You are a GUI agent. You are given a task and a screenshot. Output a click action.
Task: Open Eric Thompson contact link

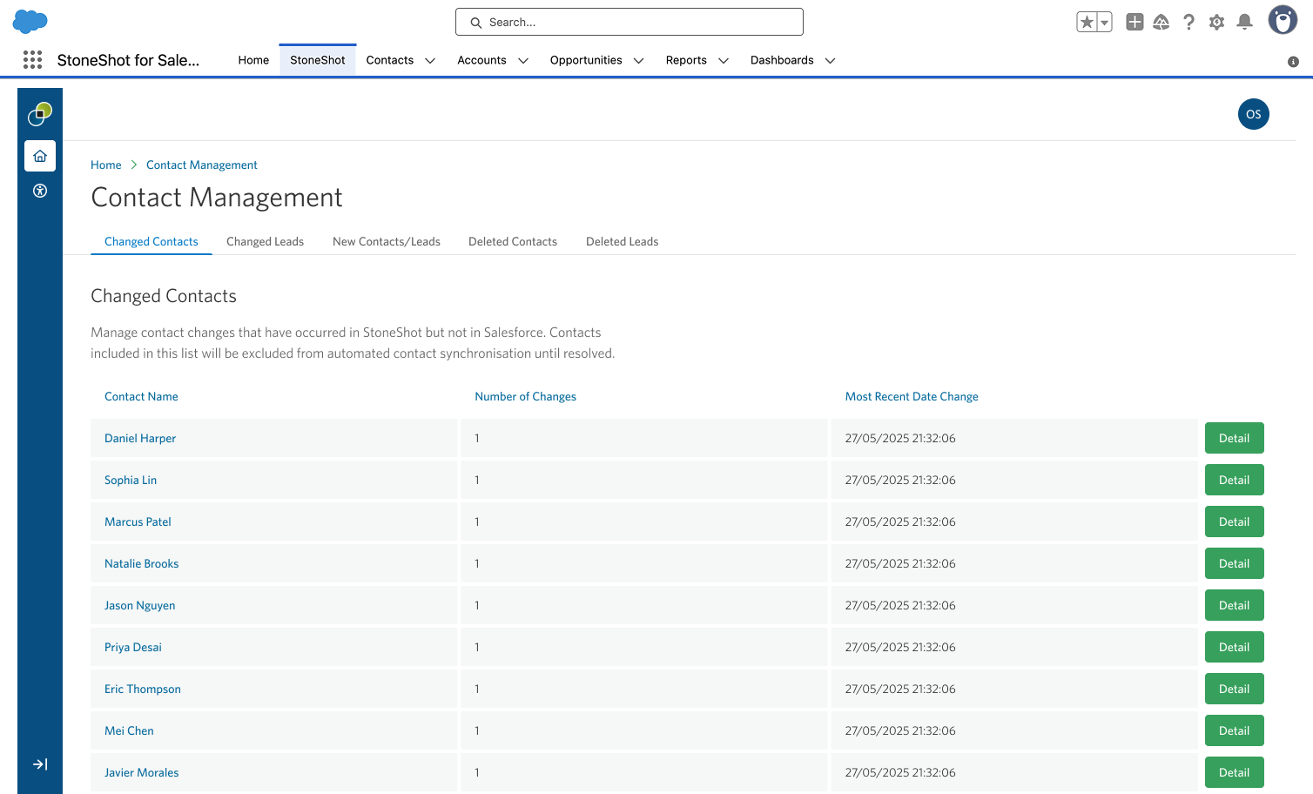pos(143,689)
